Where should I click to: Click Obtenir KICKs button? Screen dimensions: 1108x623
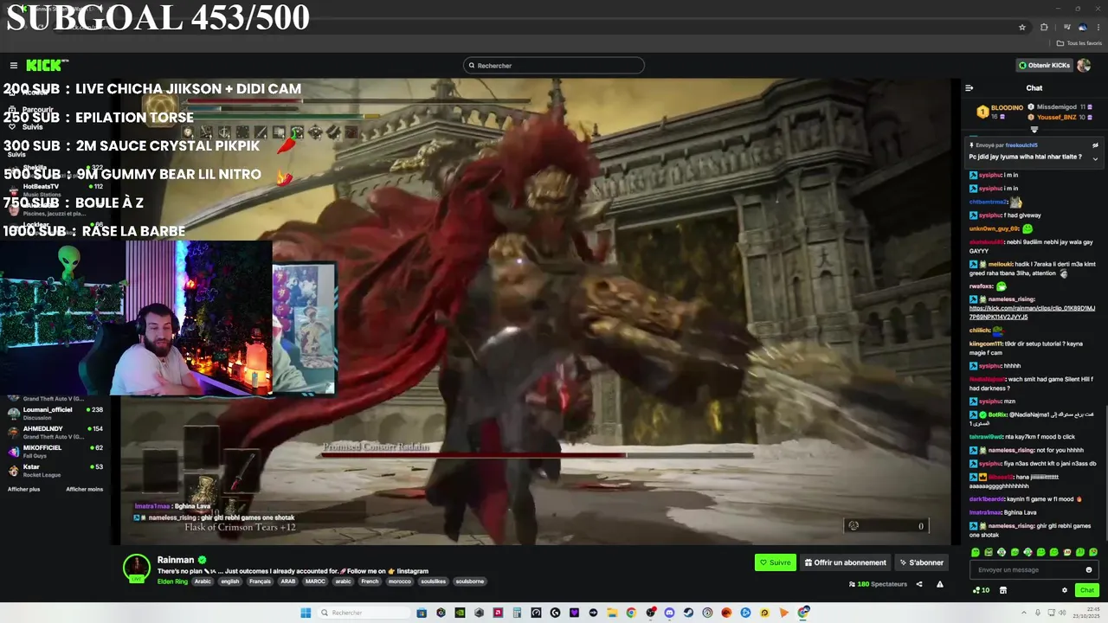pyautogui.click(x=1044, y=65)
